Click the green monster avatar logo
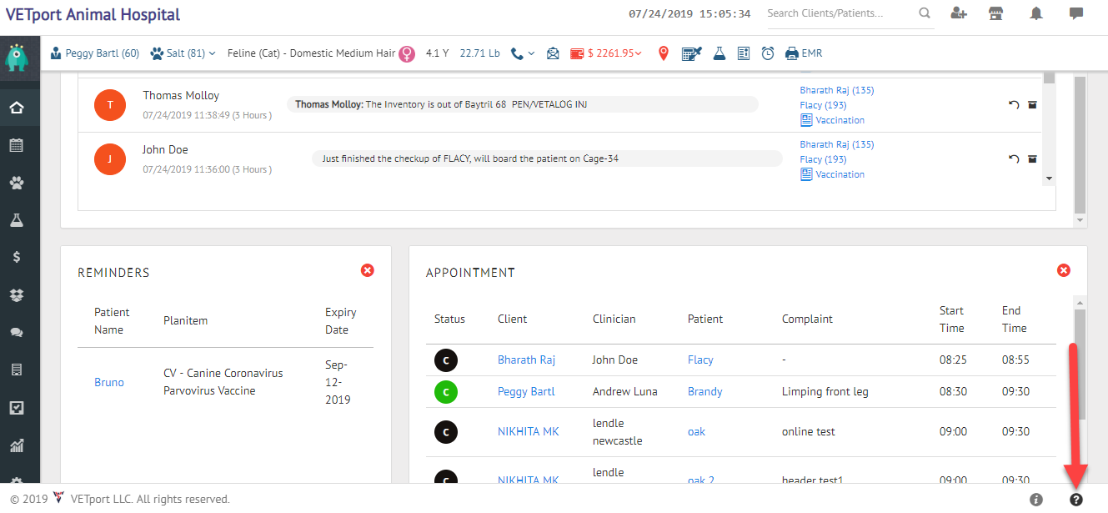The height and width of the screenshot is (513, 1108). coord(17,58)
